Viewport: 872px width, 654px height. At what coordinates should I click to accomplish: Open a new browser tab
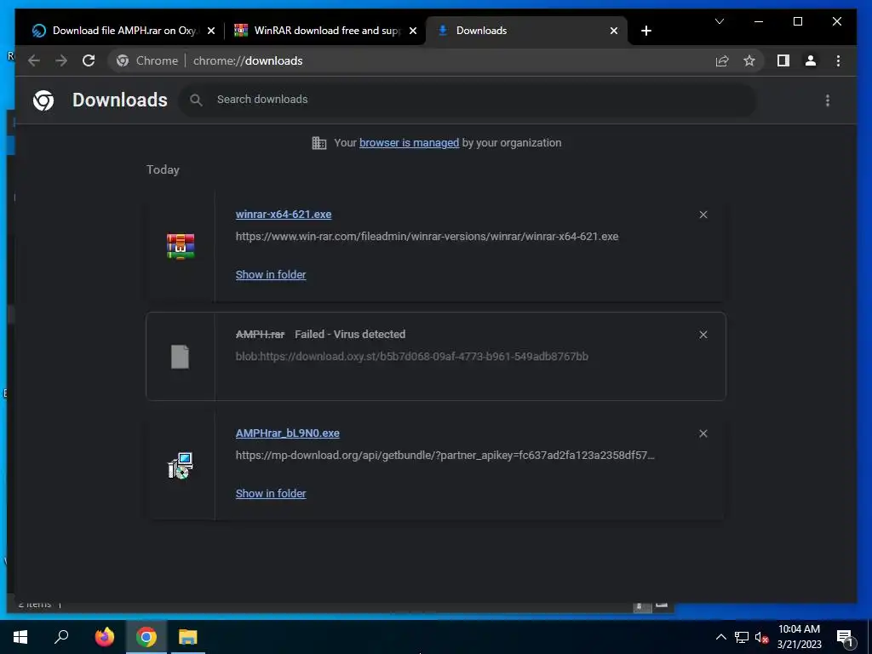pos(645,31)
